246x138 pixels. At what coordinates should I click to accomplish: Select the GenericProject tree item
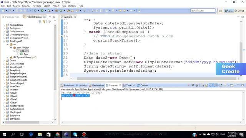coord(15,83)
